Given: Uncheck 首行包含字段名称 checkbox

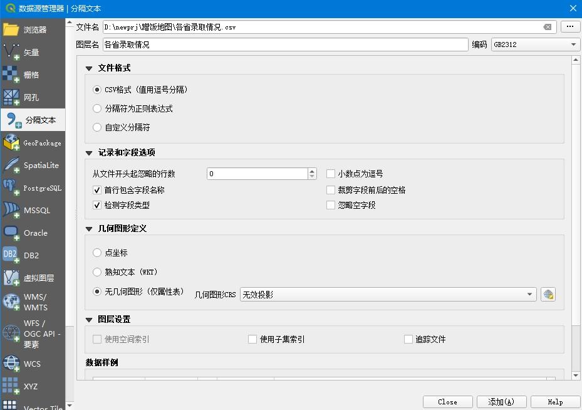Looking at the screenshot, I should (97, 190).
